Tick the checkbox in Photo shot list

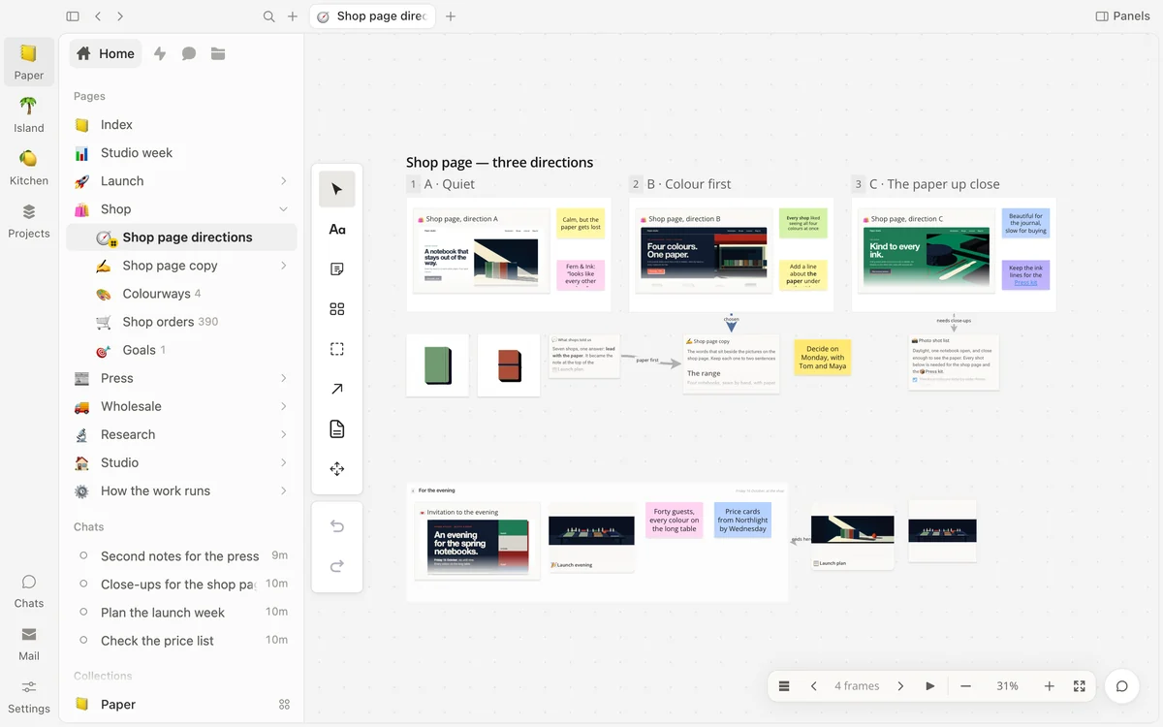pos(915,379)
